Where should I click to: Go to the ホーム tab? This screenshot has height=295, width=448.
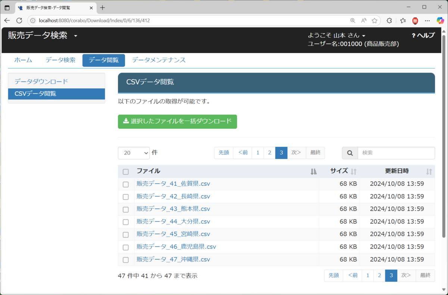23,60
